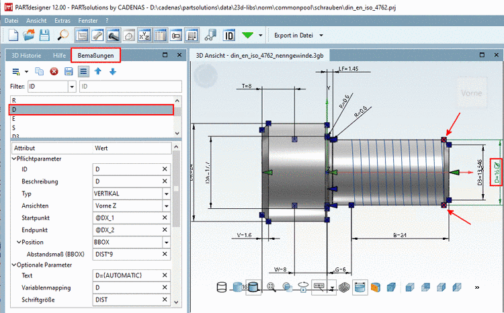504x313 pixels.
Task: Toggle shaded cylinder with edges view mode
Action: pos(253,287)
